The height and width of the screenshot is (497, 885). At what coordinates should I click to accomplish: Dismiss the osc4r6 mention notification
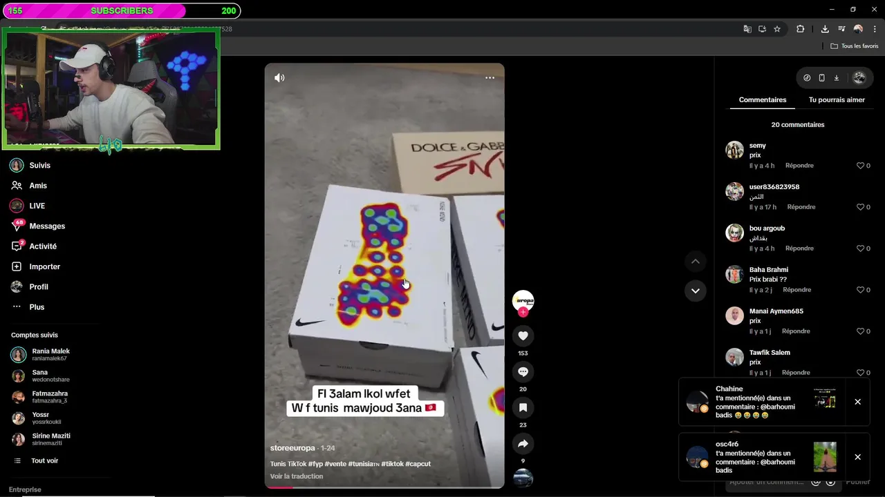(x=857, y=457)
